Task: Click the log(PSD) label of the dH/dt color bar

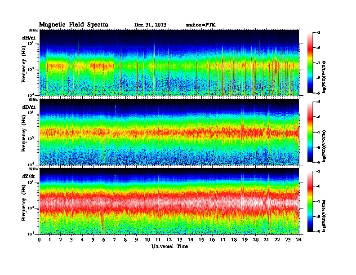Action: (x=324, y=77)
